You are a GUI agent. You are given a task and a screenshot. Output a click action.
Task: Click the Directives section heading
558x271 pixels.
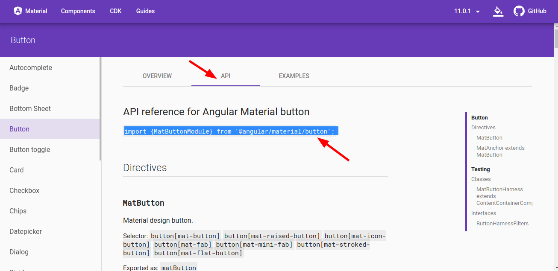(145, 168)
